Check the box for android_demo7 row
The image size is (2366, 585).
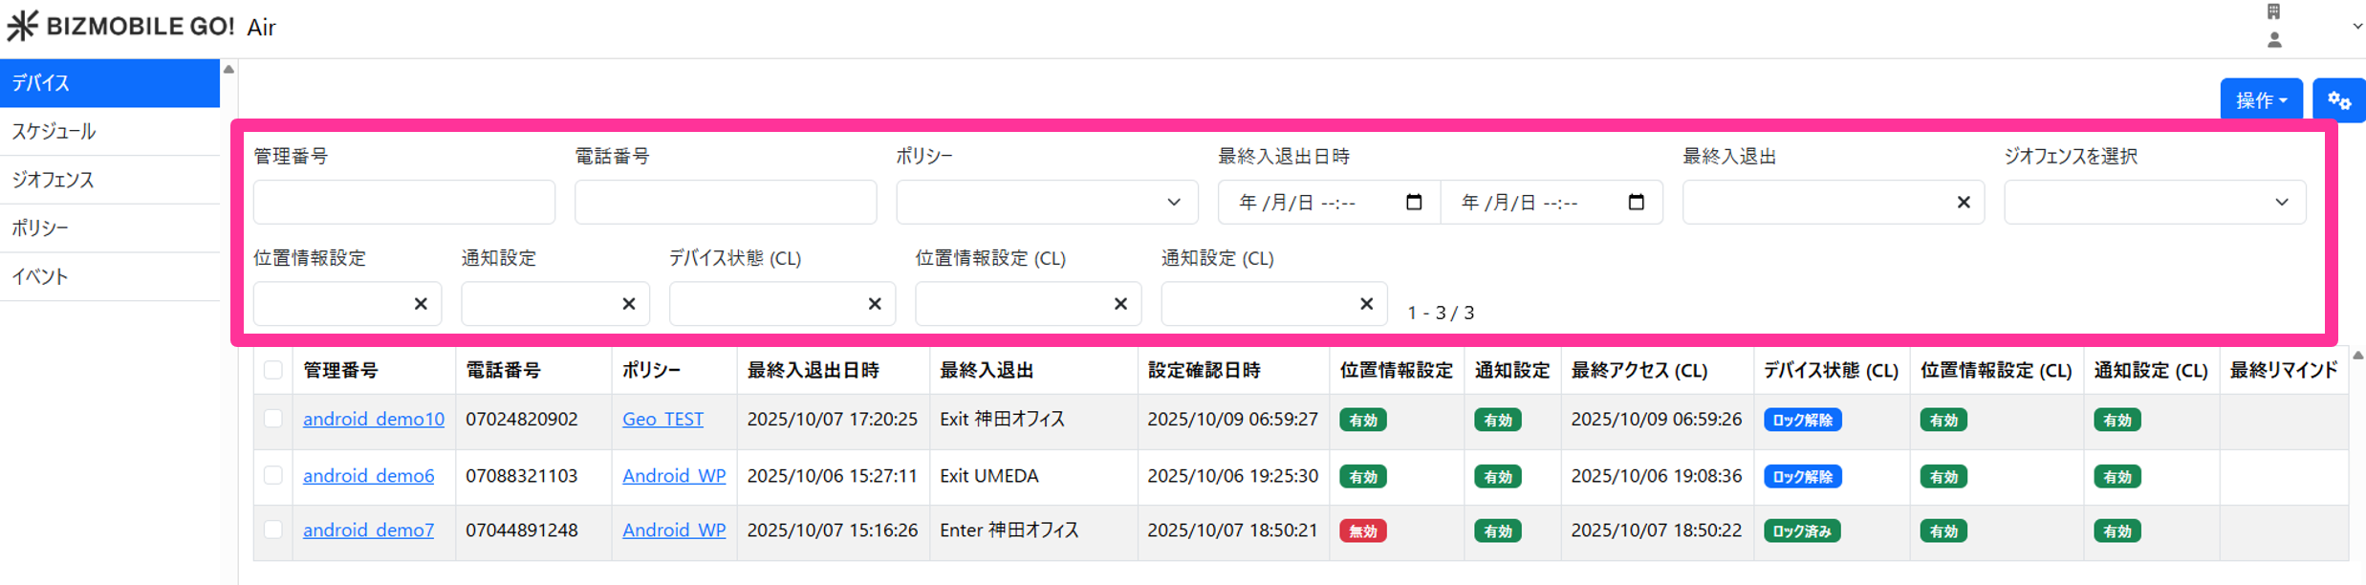[x=273, y=530]
